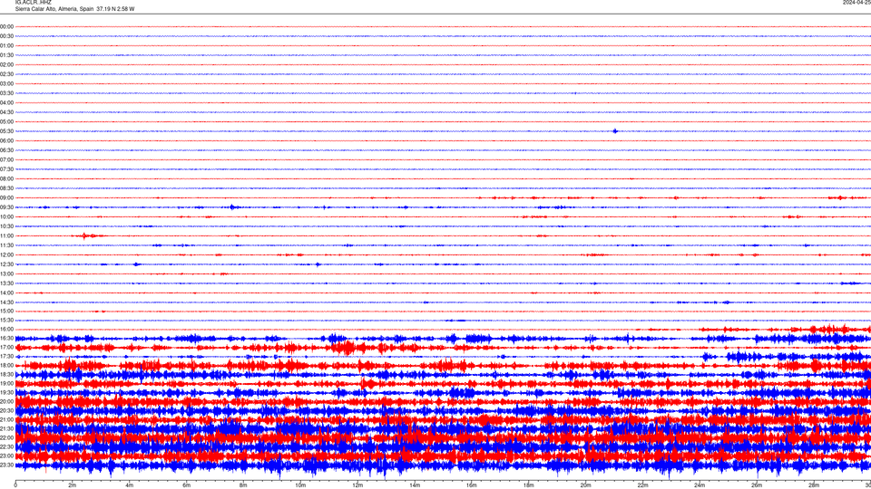Click the 14m tick label on time axis
The image size is (871, 489).
(415, 485)
